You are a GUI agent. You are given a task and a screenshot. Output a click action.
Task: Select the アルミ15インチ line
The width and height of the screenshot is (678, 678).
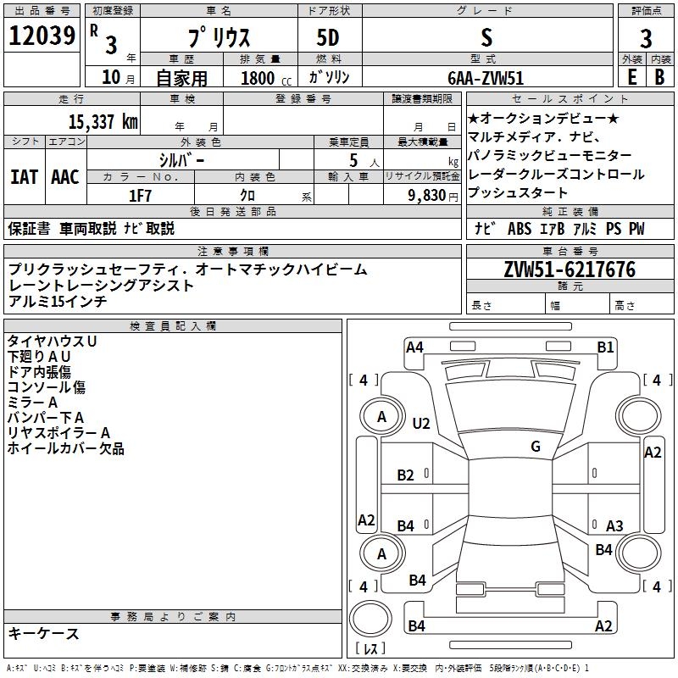click(58, 301)
